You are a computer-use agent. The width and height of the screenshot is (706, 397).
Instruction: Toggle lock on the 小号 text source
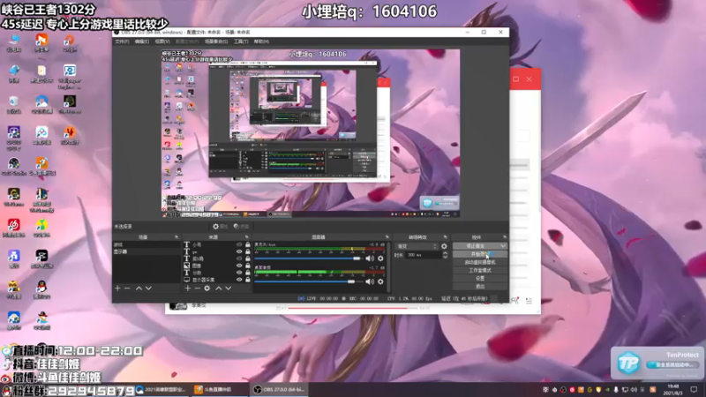coord(248,245)
